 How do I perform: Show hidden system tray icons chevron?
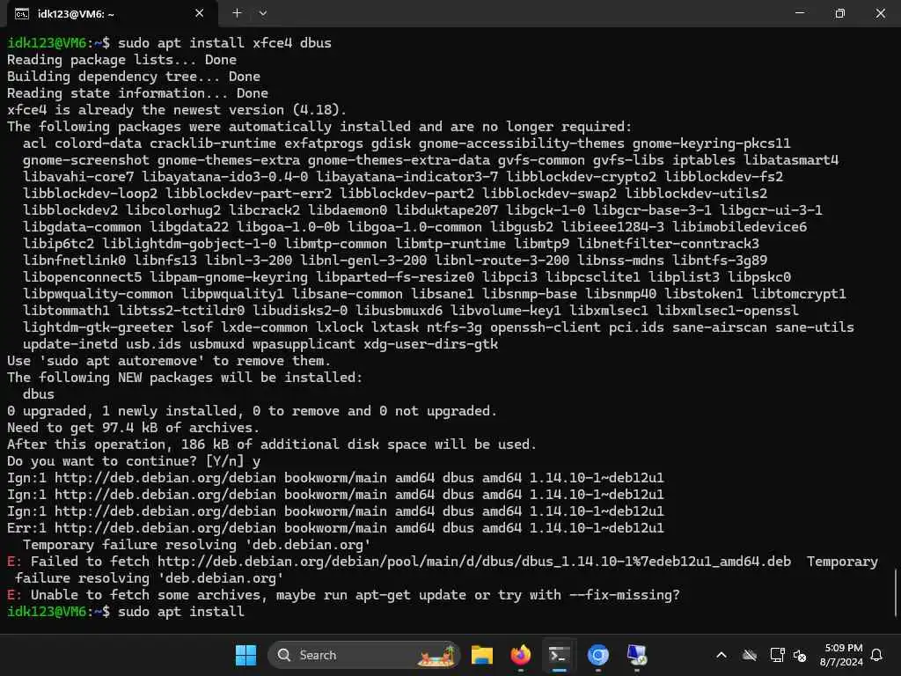tap(722, 655)
